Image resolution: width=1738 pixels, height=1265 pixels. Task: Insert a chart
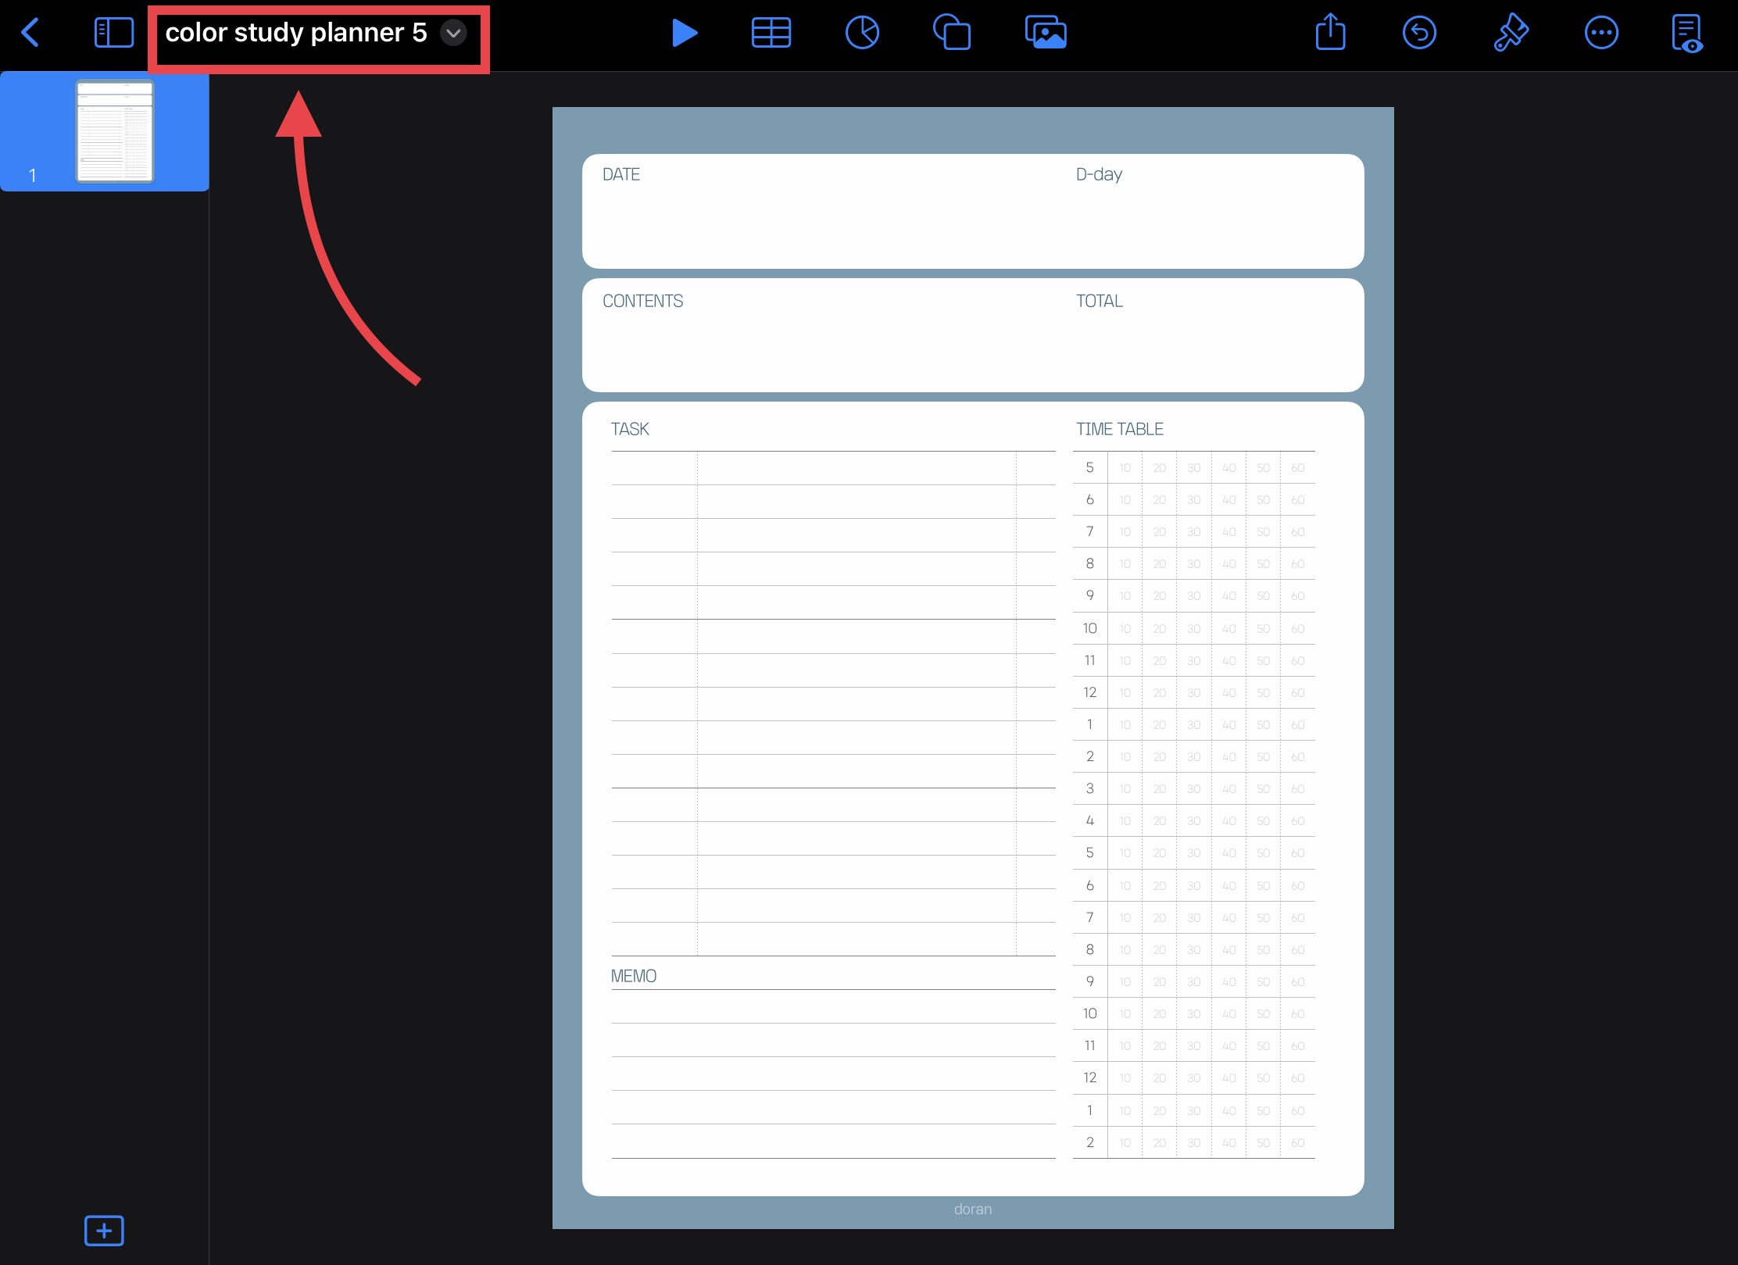862,33
